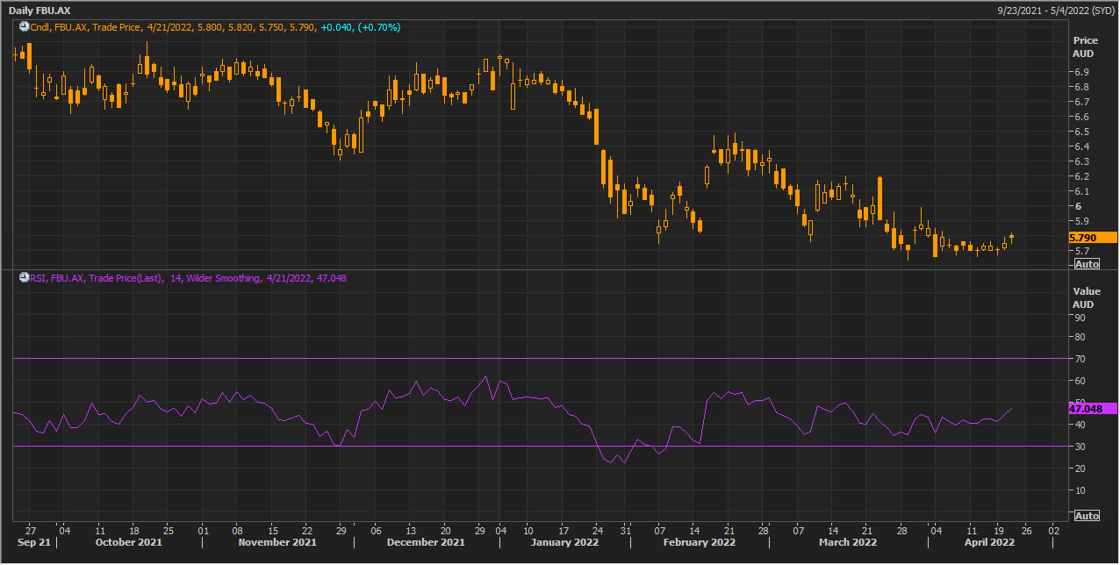Click the candlestick series icon beside Cndl

(x=24, y=27)
